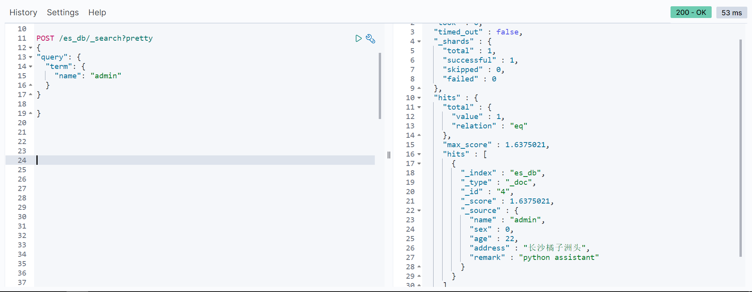
Task: Open the Settings menu
Action: click(x=63, y=13)
